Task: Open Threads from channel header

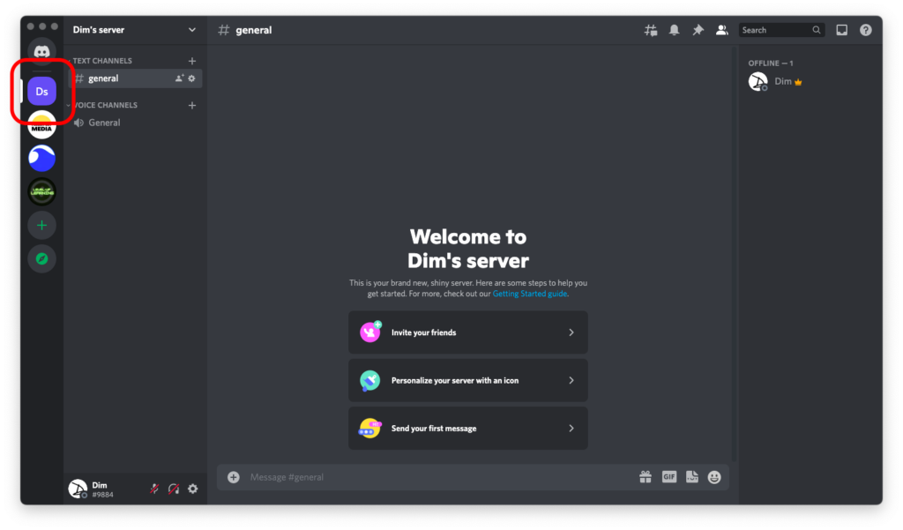Action: 651,30
